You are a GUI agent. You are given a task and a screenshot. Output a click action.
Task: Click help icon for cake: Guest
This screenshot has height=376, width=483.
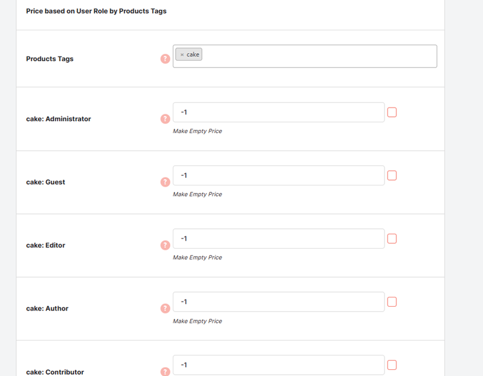[x=165, y=182]
